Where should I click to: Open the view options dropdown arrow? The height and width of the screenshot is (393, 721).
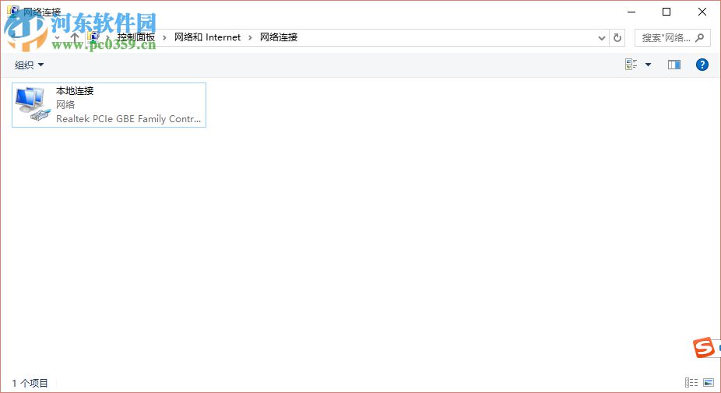tap(649, 65)
